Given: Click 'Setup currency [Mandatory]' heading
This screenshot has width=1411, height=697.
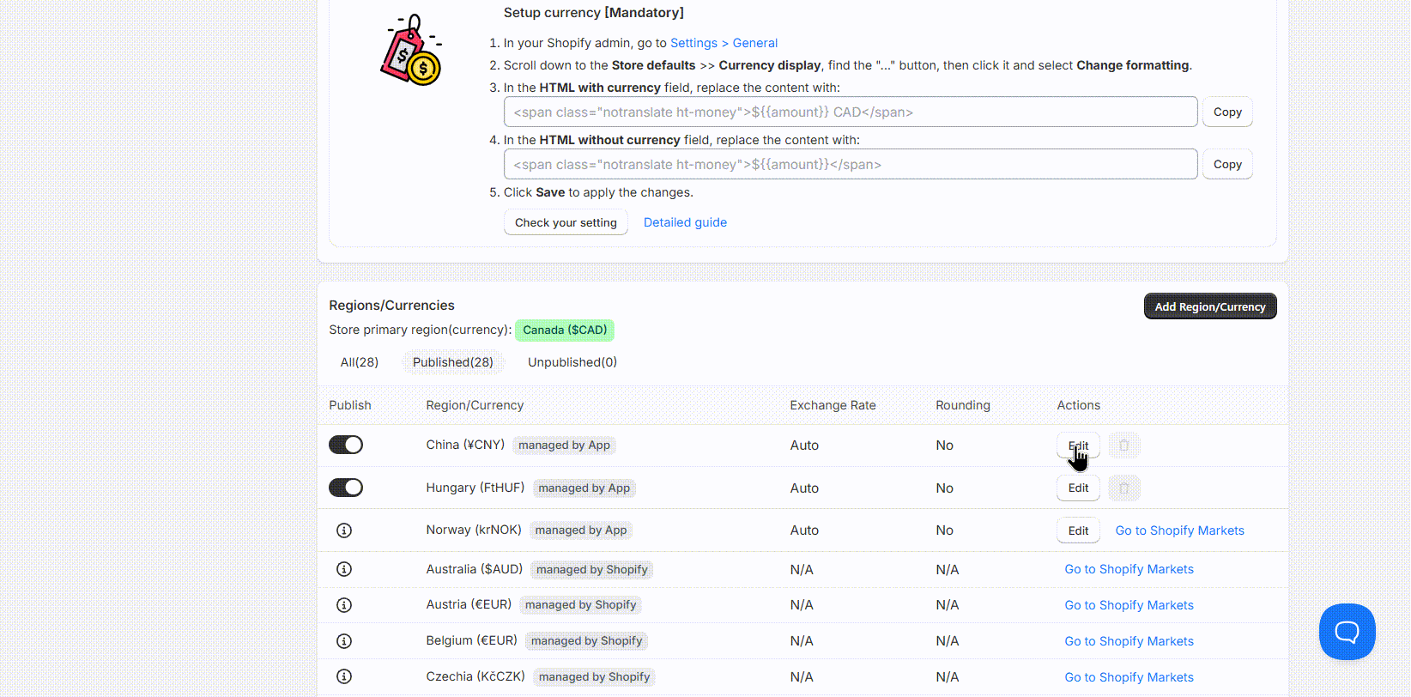Looking at the screenshot, I should (594, 13).
